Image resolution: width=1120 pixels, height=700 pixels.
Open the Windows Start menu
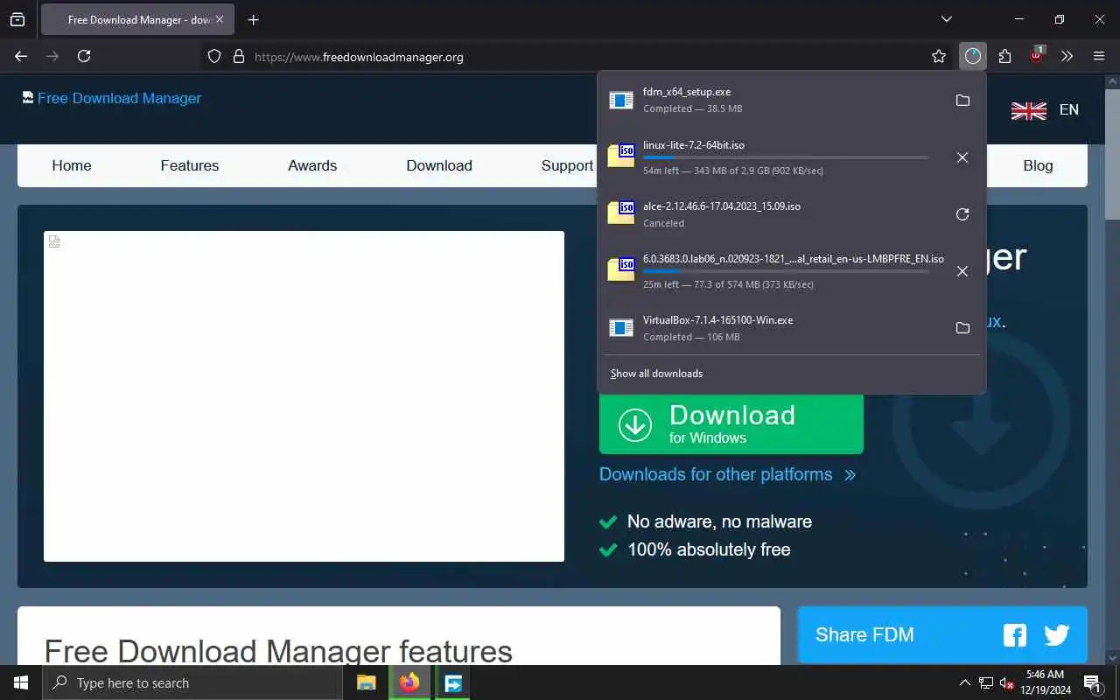point(21,682)
